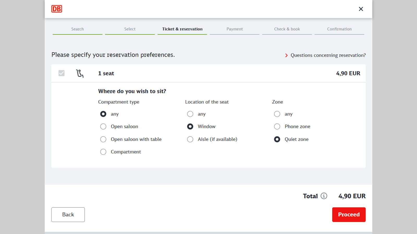Viewport: 417px width, 234px height.
Task: Click the '1 seat' label
Action: (x=106, y=73)
